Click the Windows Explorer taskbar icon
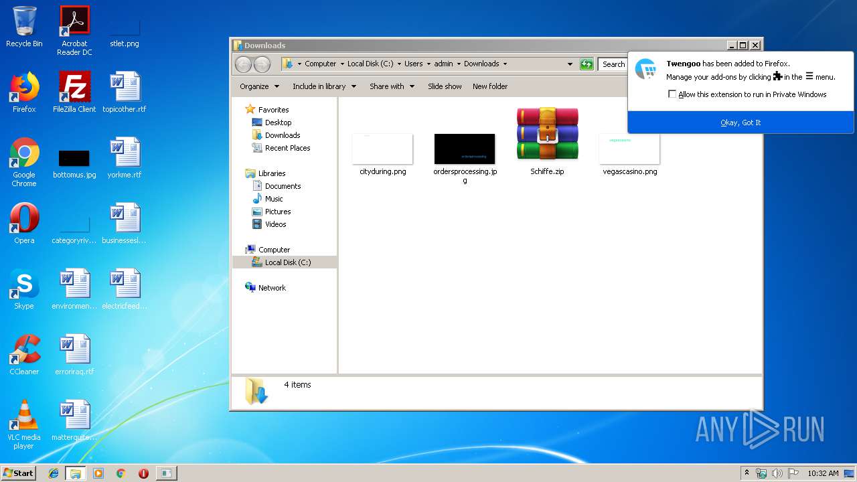 [75, 473]
